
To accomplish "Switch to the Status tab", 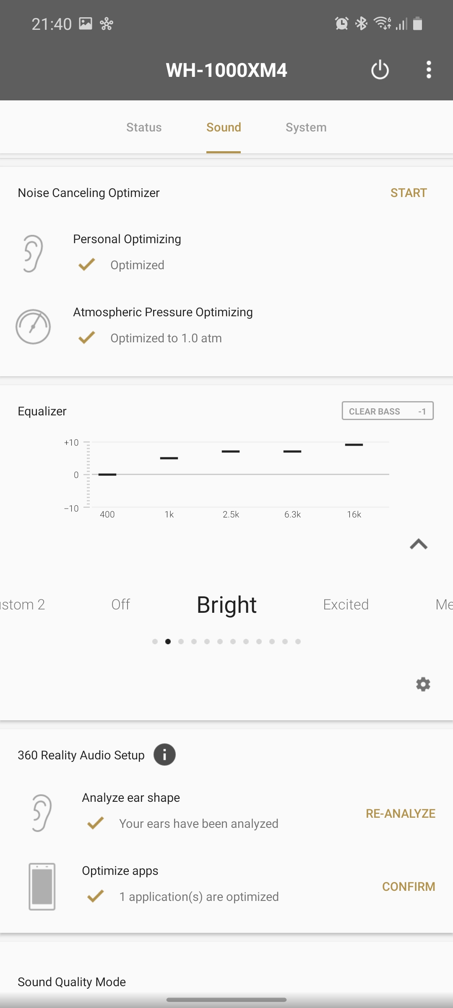I will click(144, 127).
